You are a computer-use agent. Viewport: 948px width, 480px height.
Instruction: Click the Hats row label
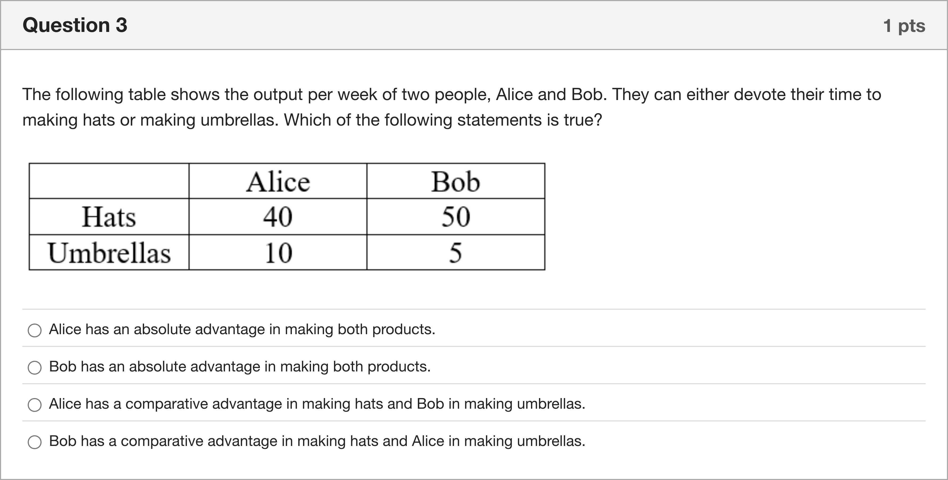click(x=109, y=217)
